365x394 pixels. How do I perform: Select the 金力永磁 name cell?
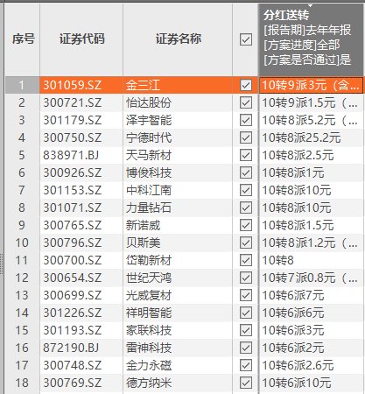tap(149, 365)
